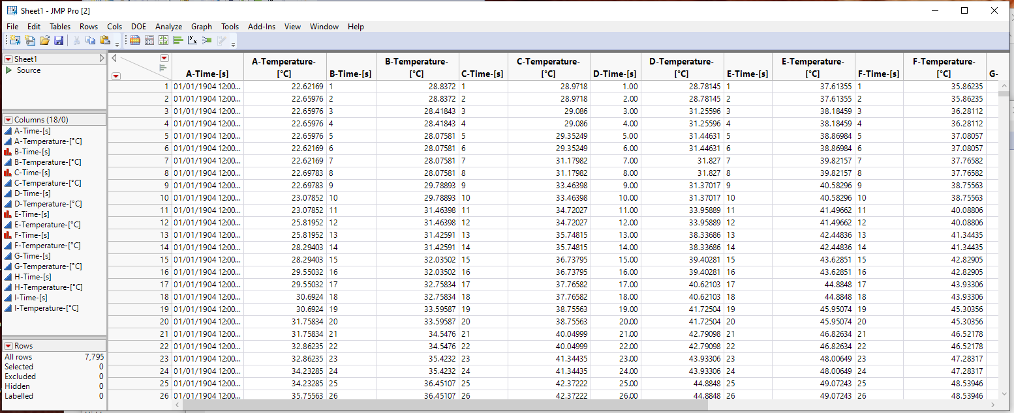This screenshot has width=1014, height=413.
Task: Click the Cut scissors icon
Action: [77, 40]
